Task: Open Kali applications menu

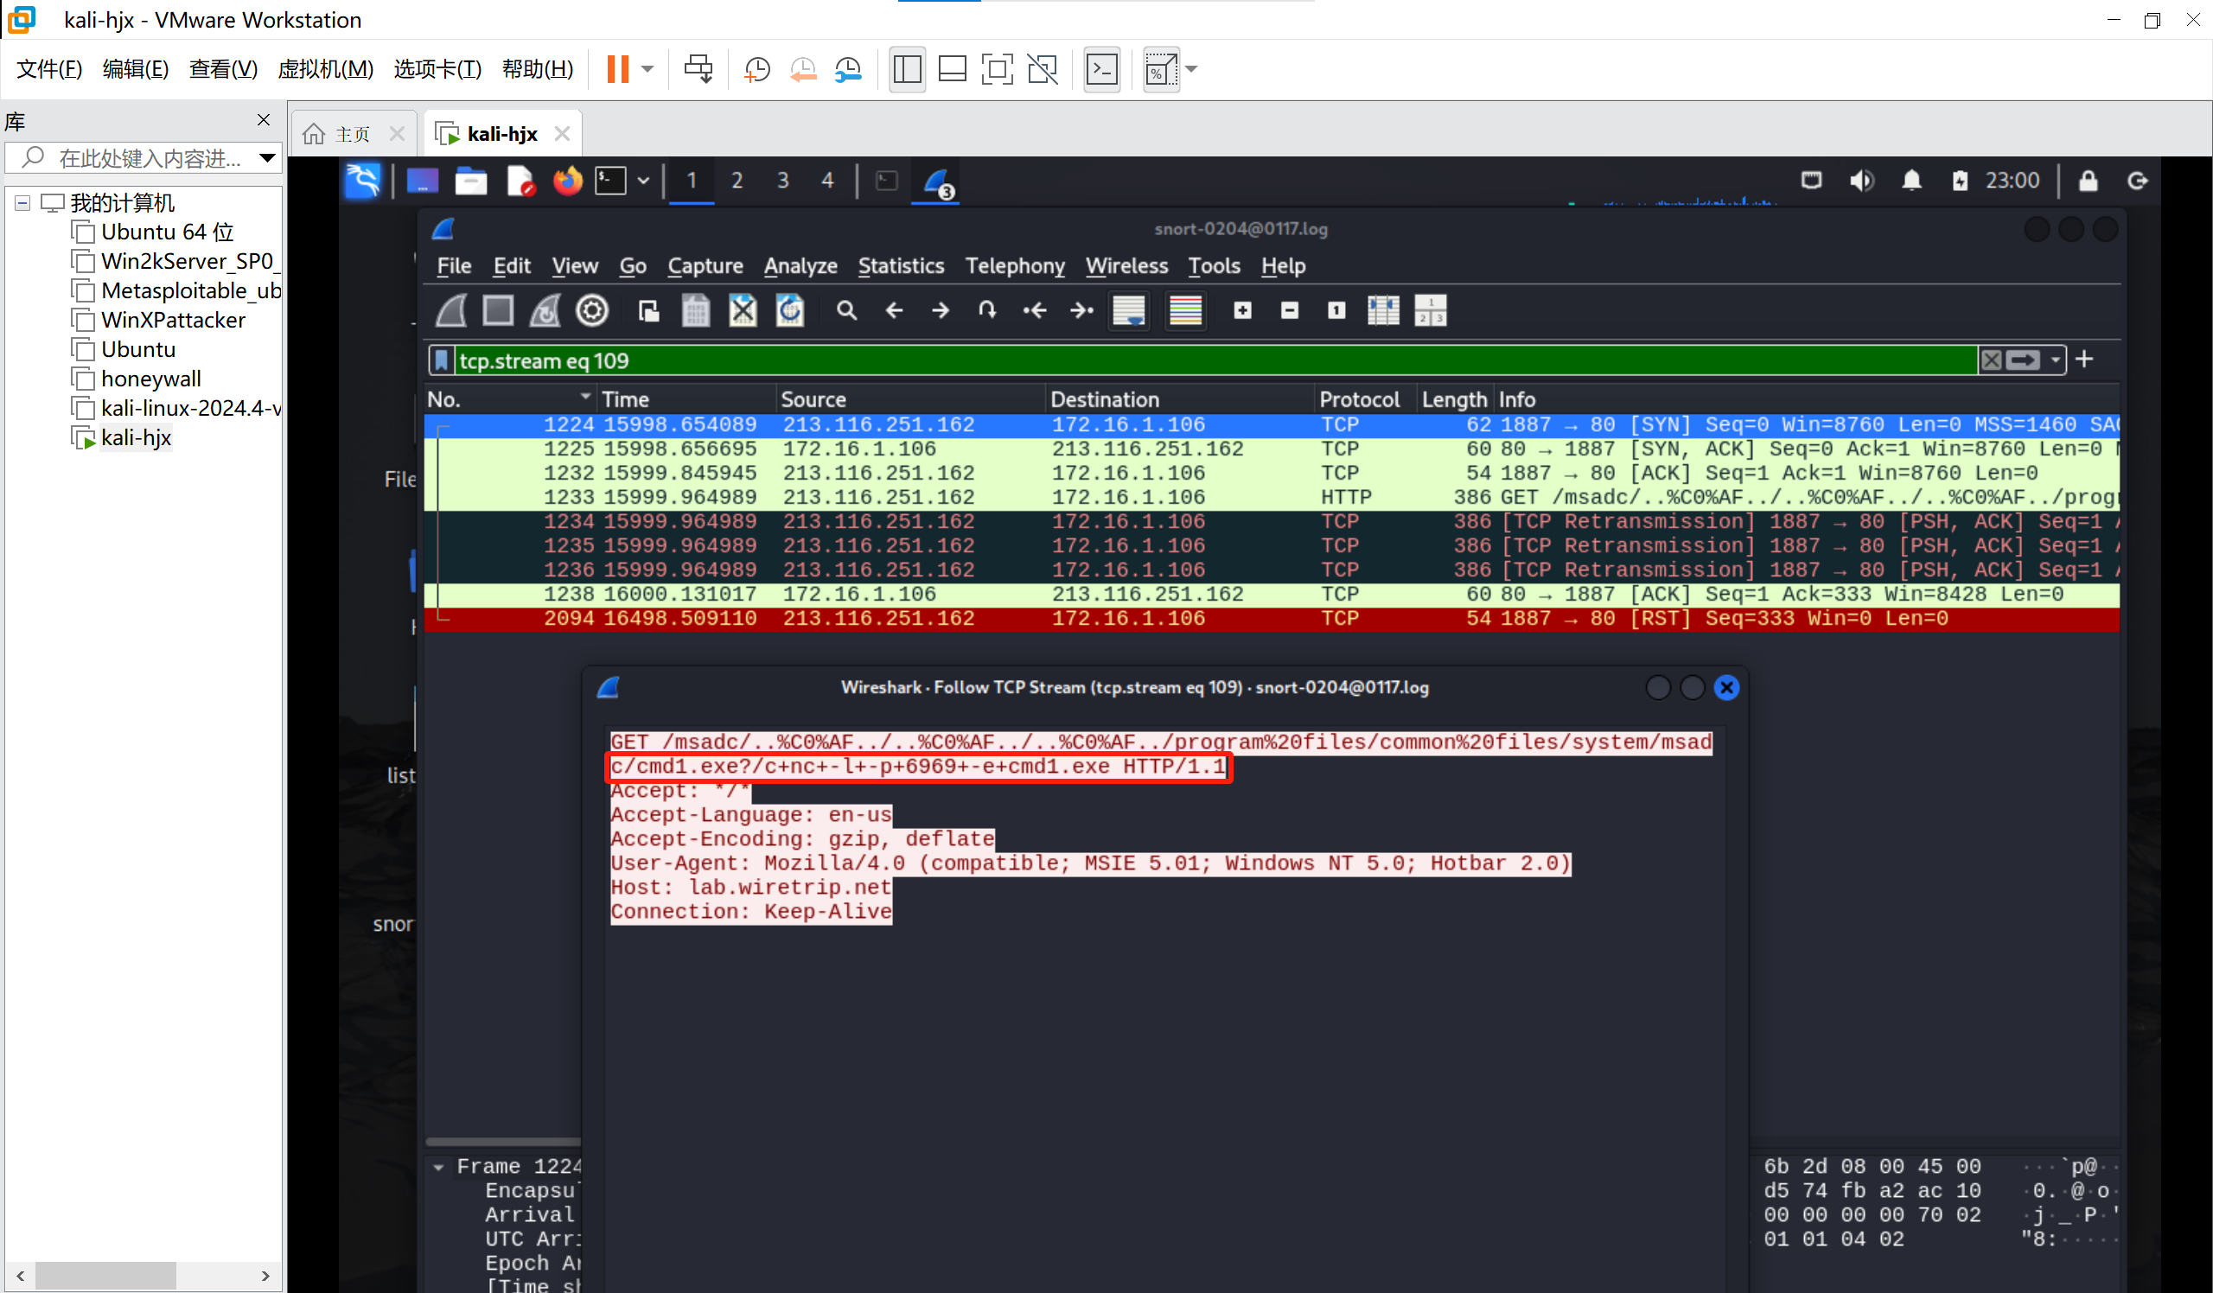Action: [363, 181]
